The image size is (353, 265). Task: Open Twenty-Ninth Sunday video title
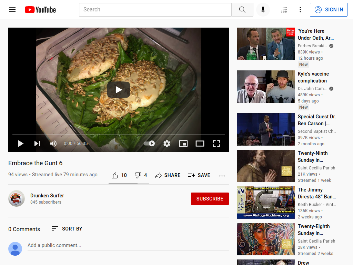(313, 157)
